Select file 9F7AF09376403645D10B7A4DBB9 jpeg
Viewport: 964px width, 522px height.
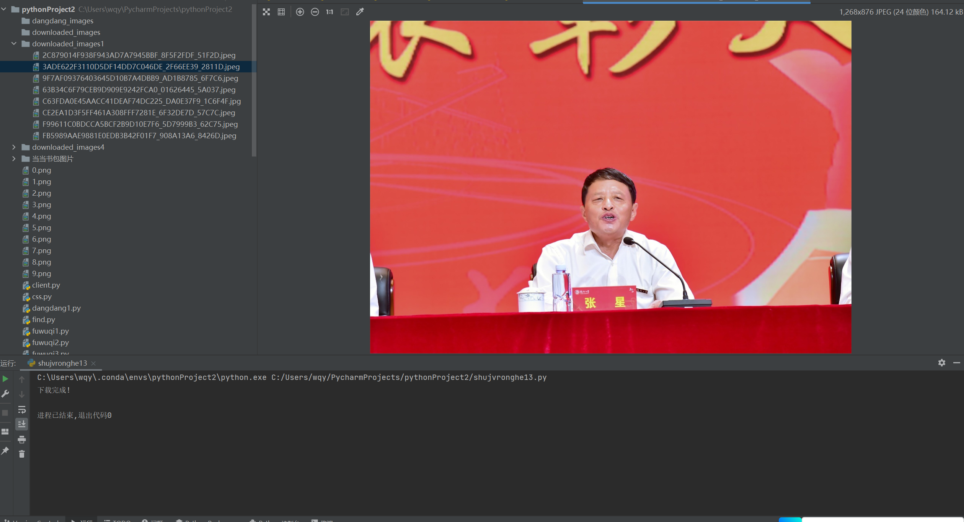(x=140, y=78)
